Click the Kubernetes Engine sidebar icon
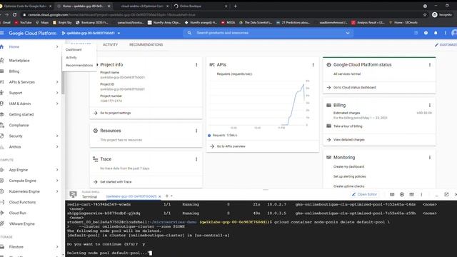This screenshot has height=257, width=457. 1,191
